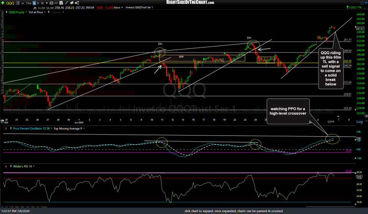This screenshot has width=368, height=214.
Task: Select the pencil drawing tools icon
Action: (67, 3)
